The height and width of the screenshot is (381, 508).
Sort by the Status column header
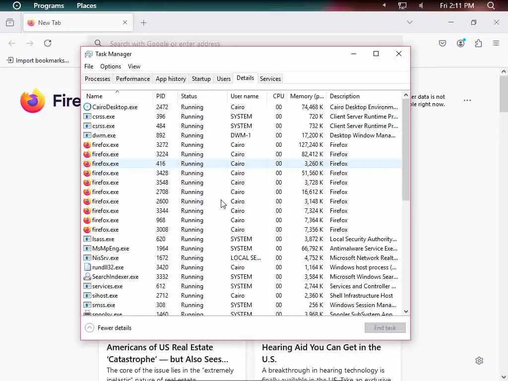202,96
